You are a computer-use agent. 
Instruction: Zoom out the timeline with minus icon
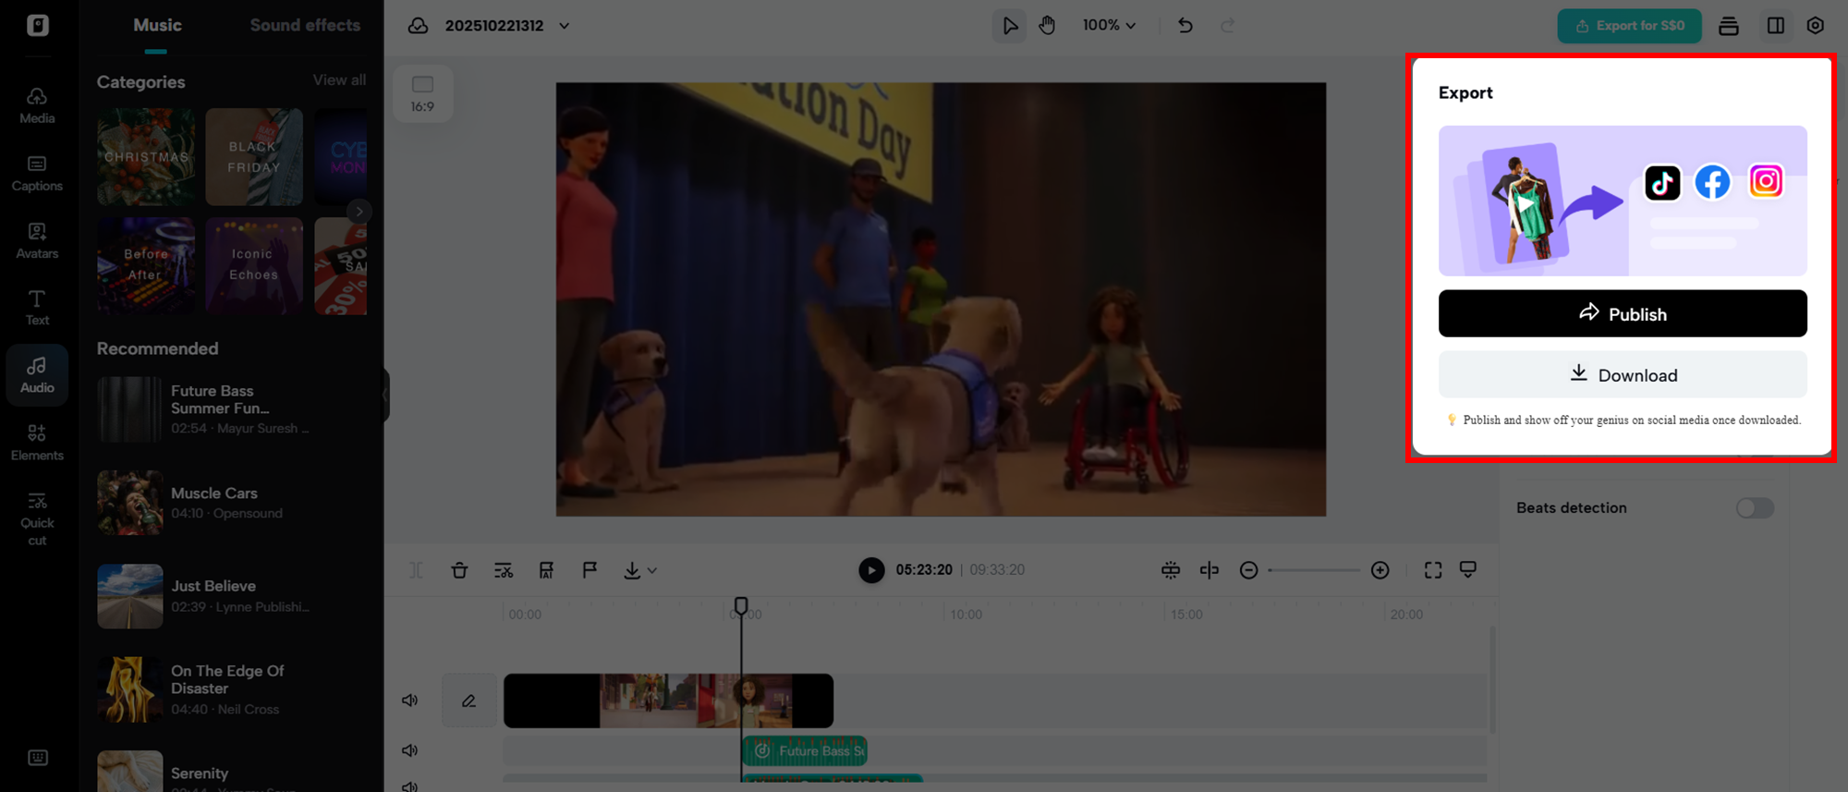click(1248, 570)
